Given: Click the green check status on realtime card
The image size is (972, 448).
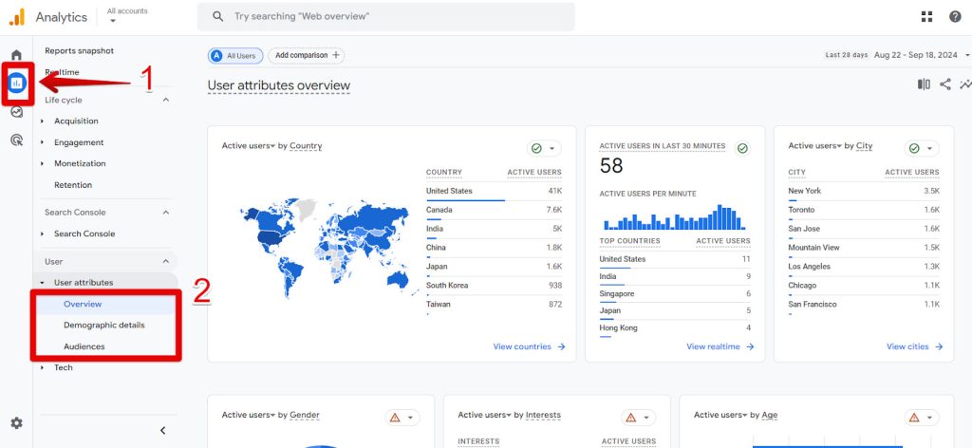Looking at the screenshot, I should click(742, 148).
